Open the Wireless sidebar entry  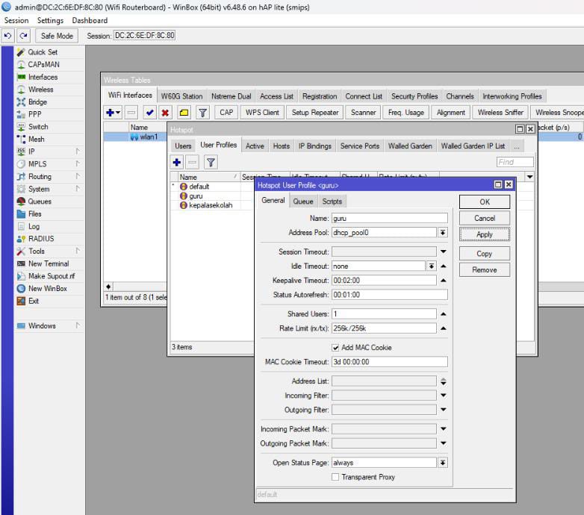tap(40, 90)
